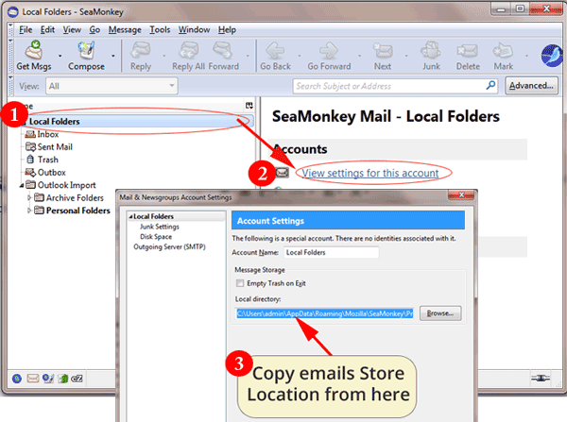This screenshot has width=567, height=422.
Task: Select the Personal Folders folder
Action: [x=77, y=211]
